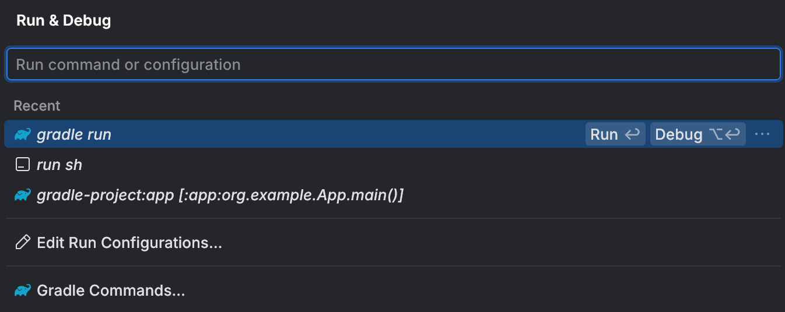Click the option-return shortcut icon in Debug button

(725, 134)
